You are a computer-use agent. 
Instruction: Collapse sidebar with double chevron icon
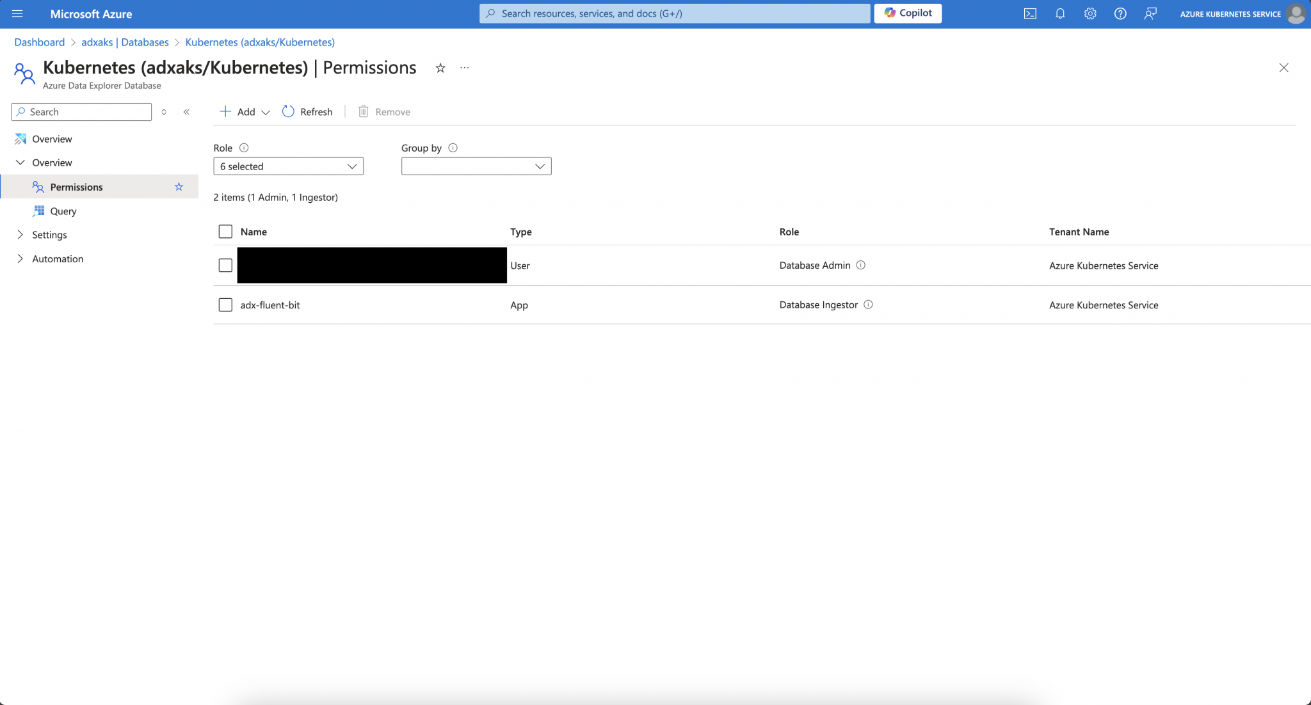(186, 112)
